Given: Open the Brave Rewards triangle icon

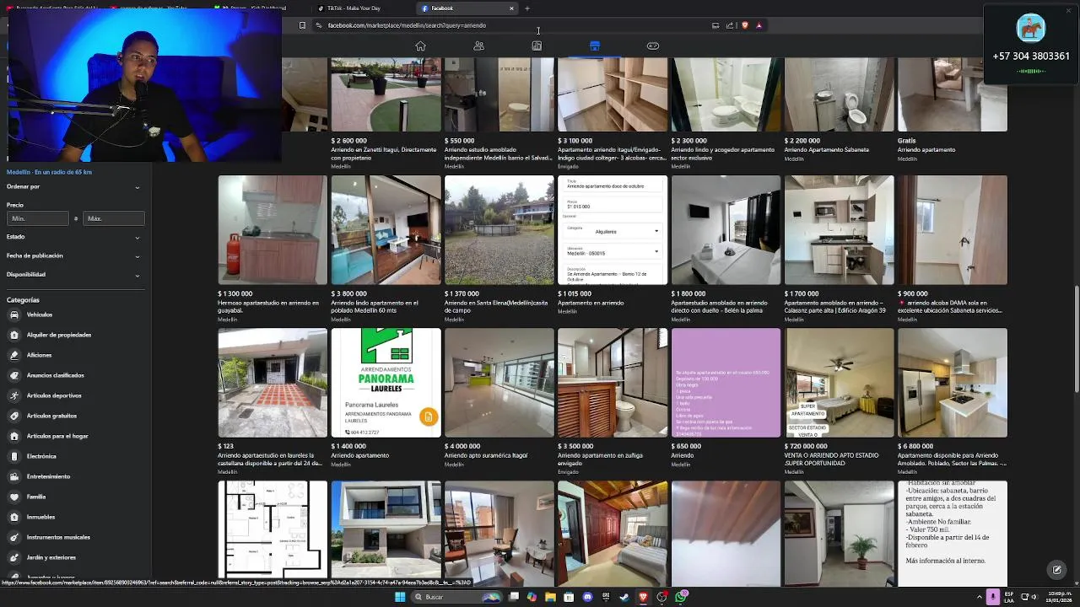Looking at the screenshot, I should [x=759, y=25].
